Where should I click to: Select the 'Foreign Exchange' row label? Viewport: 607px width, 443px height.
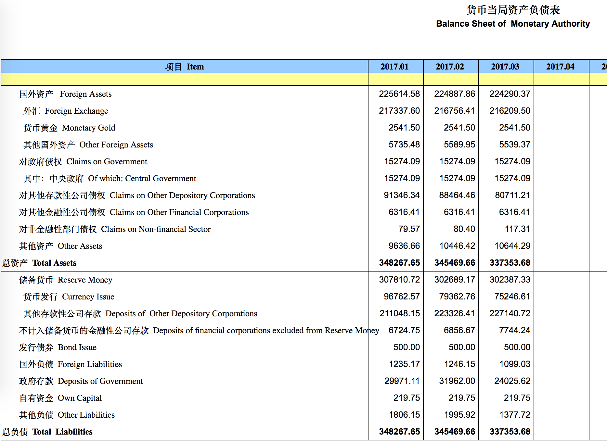[x=66, y=111]
